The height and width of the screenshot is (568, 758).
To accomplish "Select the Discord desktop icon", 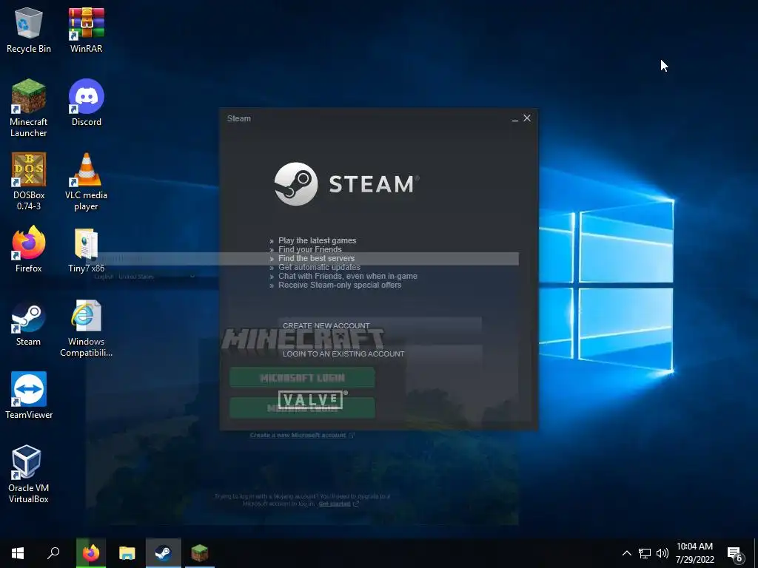I will [86, 103].
